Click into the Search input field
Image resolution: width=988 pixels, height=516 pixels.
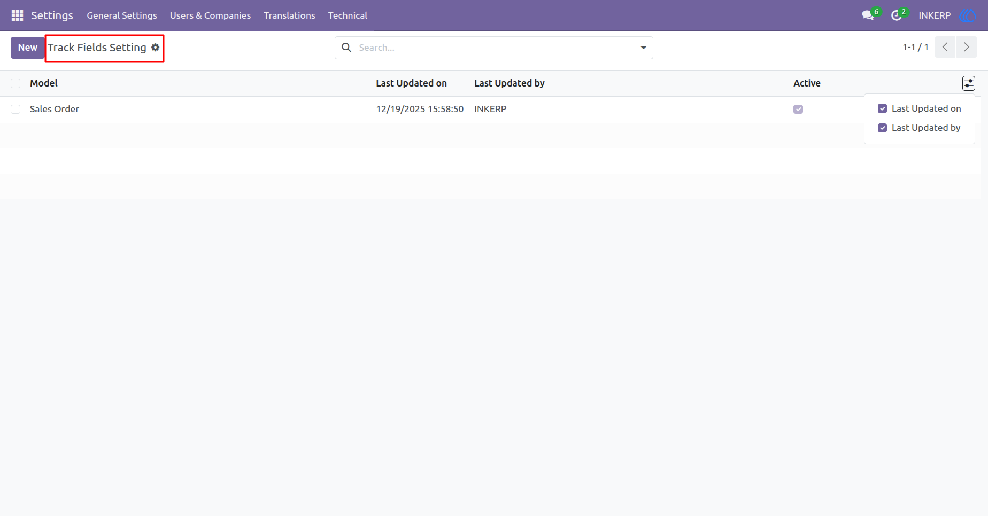pyautogui.click(x=495, y=48)
